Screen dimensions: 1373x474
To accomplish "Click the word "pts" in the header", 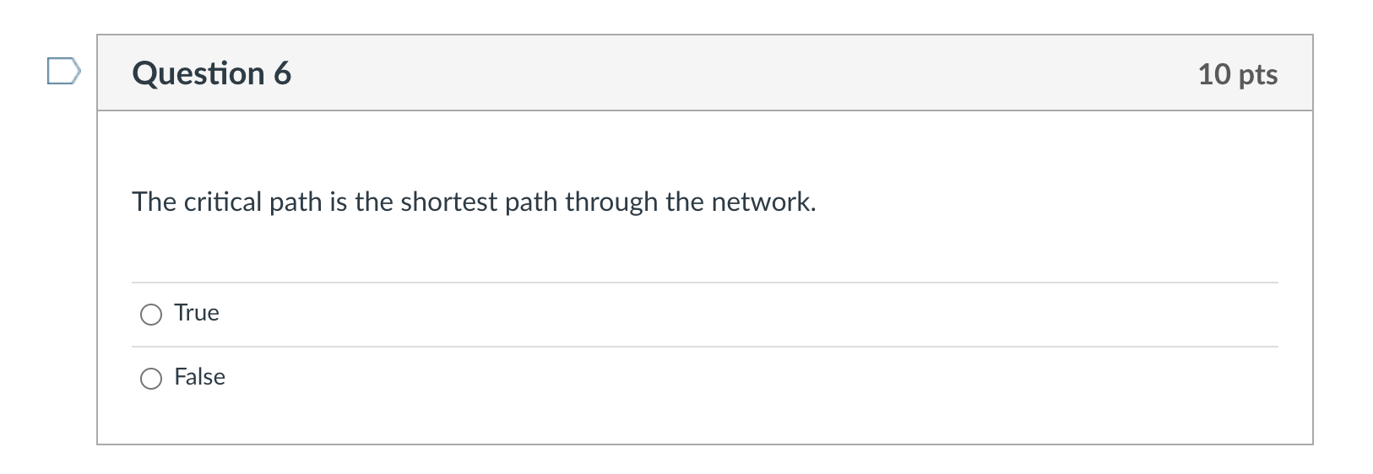I will point(1258,75).
